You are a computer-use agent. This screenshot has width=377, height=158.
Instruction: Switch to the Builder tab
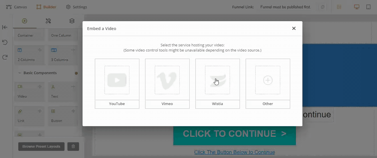[46, 7]
